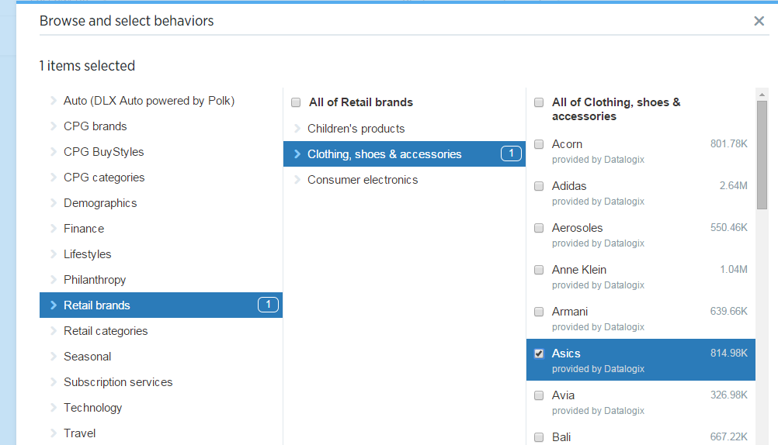Expand Auto (DLX Auto powered by Polk)
Viewport: 778px width, 445px height.
[148, 101]
